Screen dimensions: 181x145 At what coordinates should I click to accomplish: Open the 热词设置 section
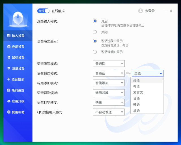tap(18, 90)
